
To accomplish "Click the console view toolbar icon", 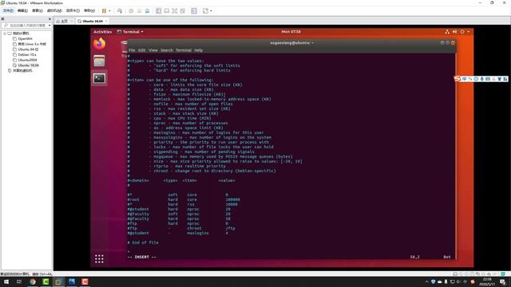I will click(194, 10).
